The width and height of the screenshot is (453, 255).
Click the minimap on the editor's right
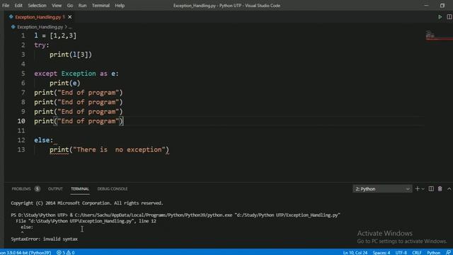439,35
